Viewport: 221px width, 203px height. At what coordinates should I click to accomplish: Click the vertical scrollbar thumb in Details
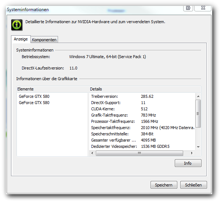point(198,114)
